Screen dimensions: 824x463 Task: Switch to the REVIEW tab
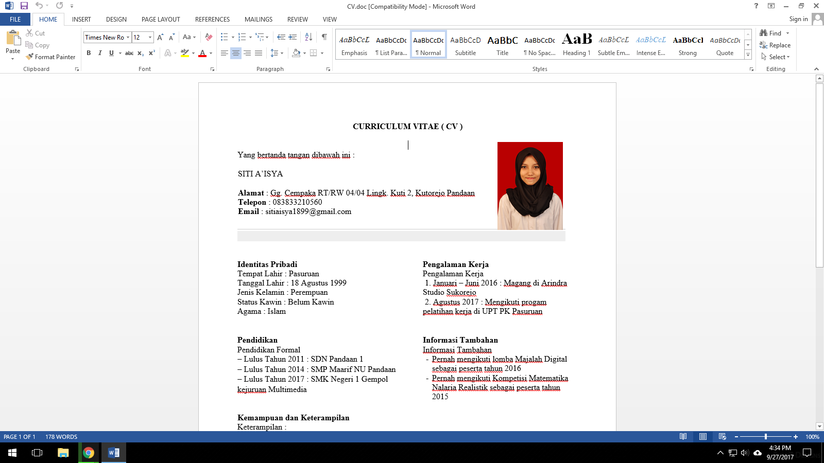(298, 20)
